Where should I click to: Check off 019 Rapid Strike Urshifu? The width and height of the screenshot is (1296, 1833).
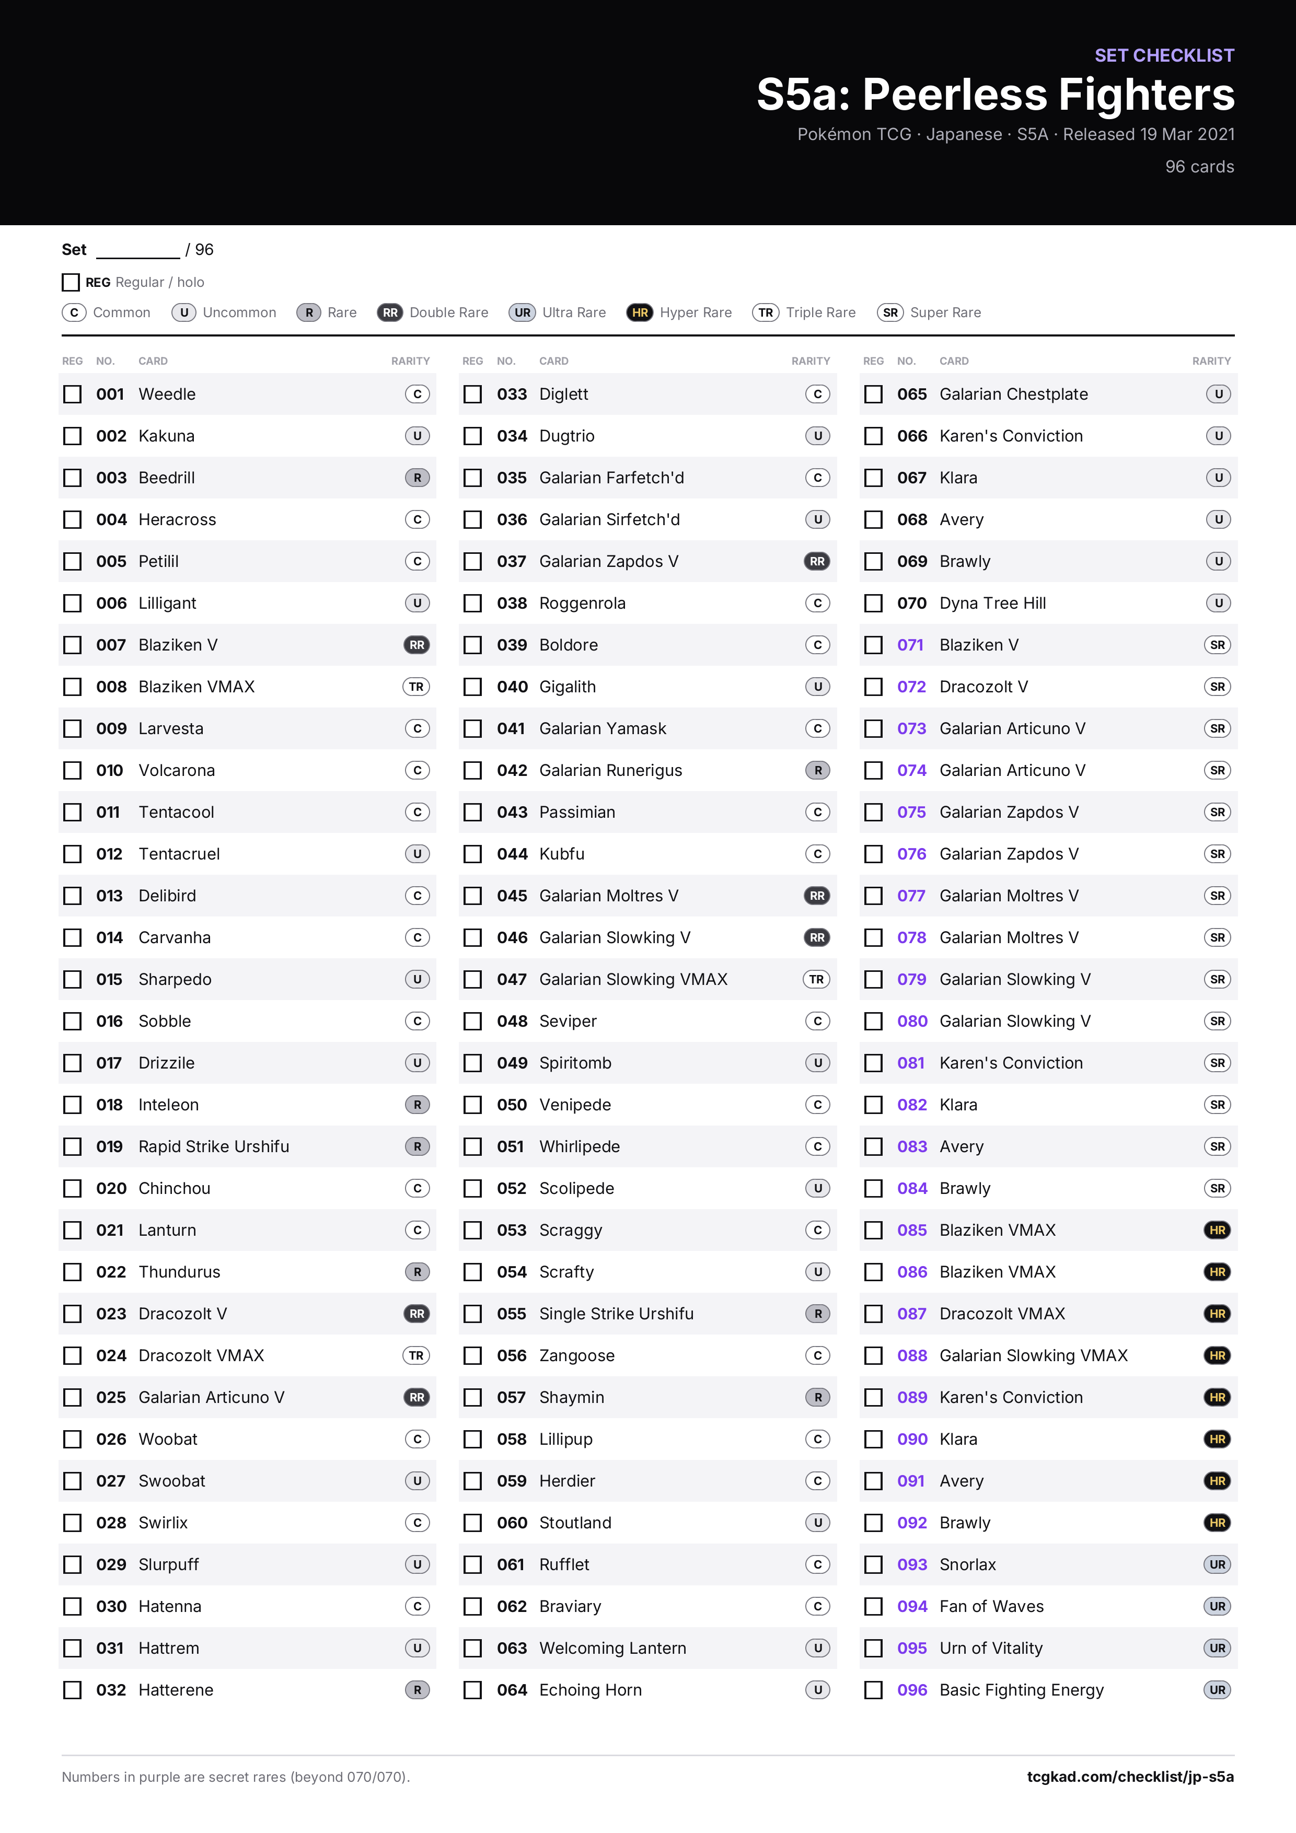(73, 1146)
